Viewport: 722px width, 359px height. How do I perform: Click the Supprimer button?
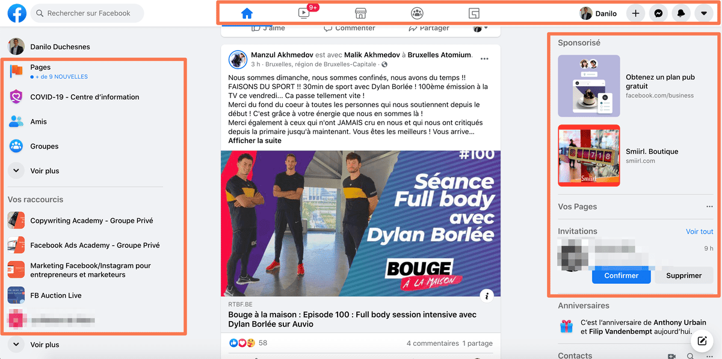pyautogui.click(x=684, y=275)
